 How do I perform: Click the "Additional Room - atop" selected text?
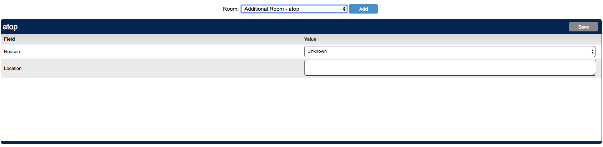click(x=272, y=9)
